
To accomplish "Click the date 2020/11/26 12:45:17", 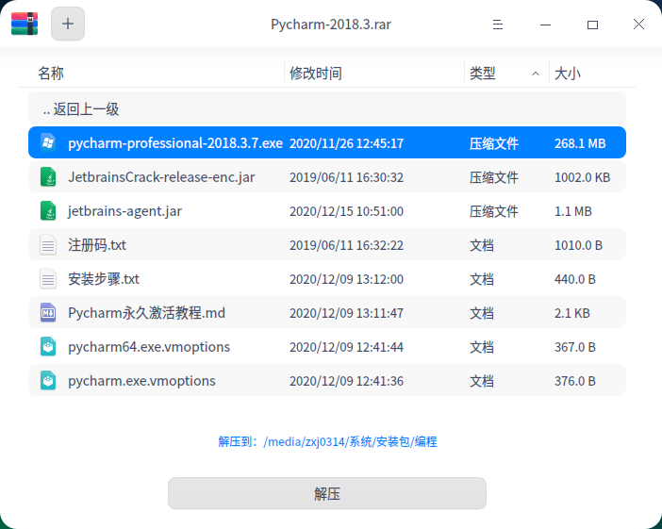I will (x=347, y=143).
